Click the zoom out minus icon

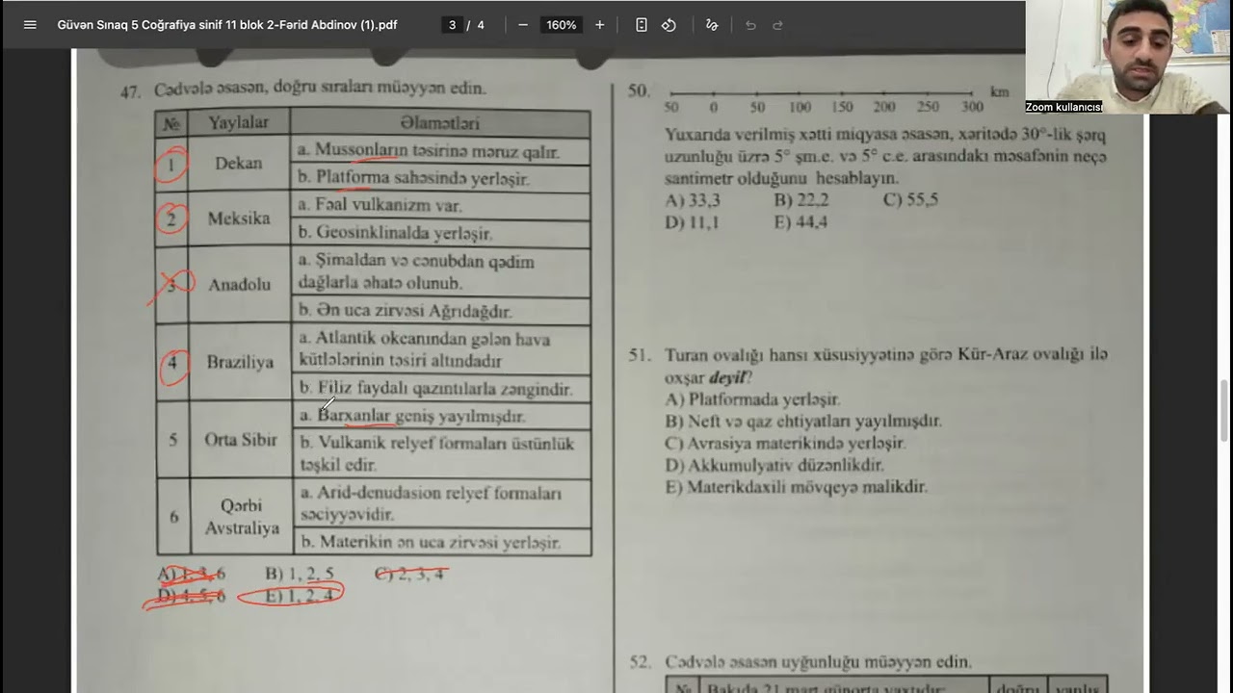pos(523,25)
